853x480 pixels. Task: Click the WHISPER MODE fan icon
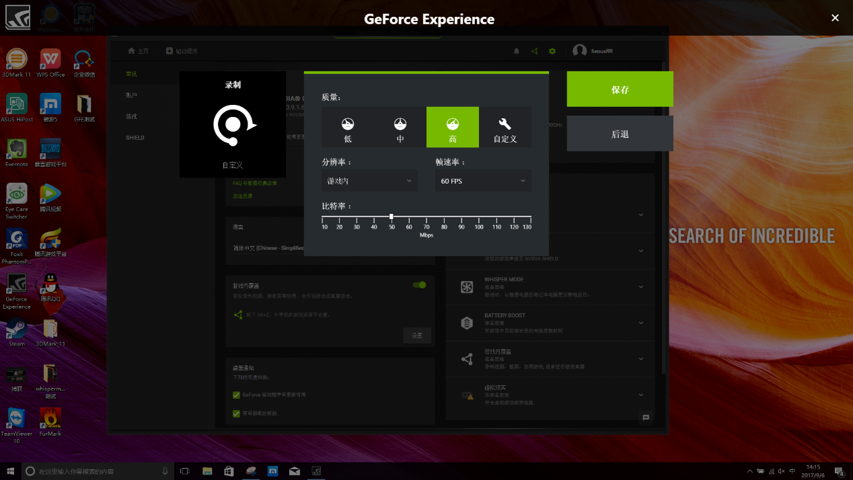coord(467,287)
